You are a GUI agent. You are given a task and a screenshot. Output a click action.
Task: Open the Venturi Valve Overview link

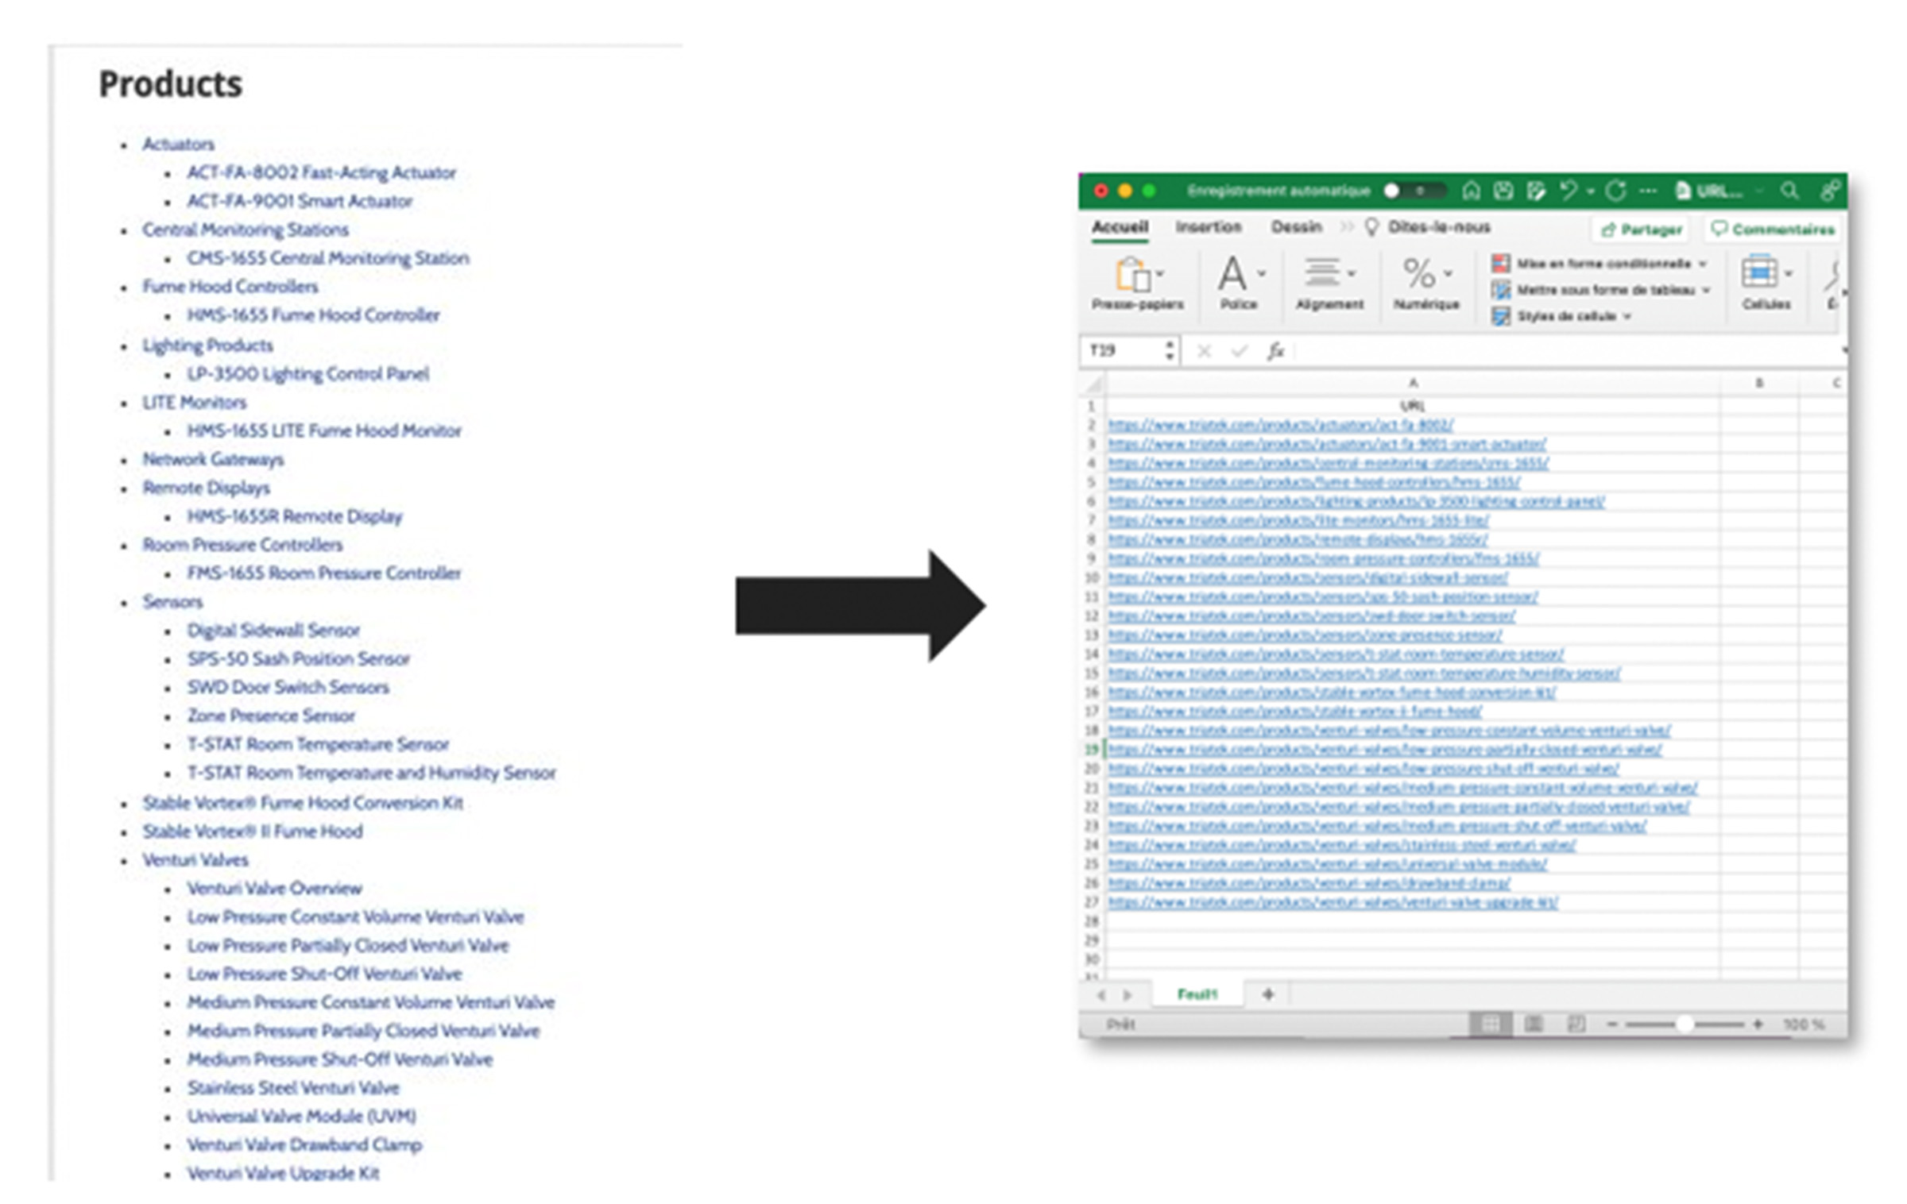click(274, 888)
